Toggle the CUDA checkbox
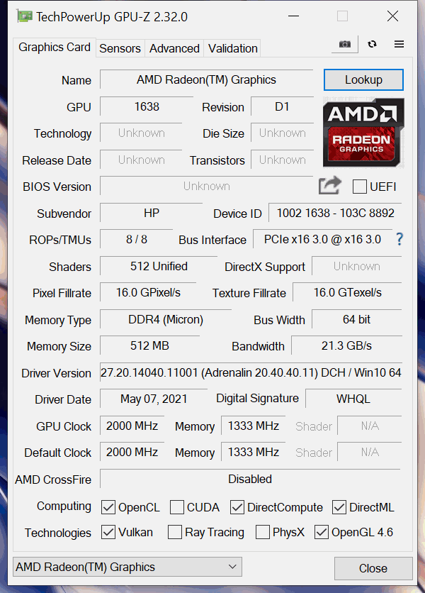This screenshot has width=425, height=593. pos(177,507)
